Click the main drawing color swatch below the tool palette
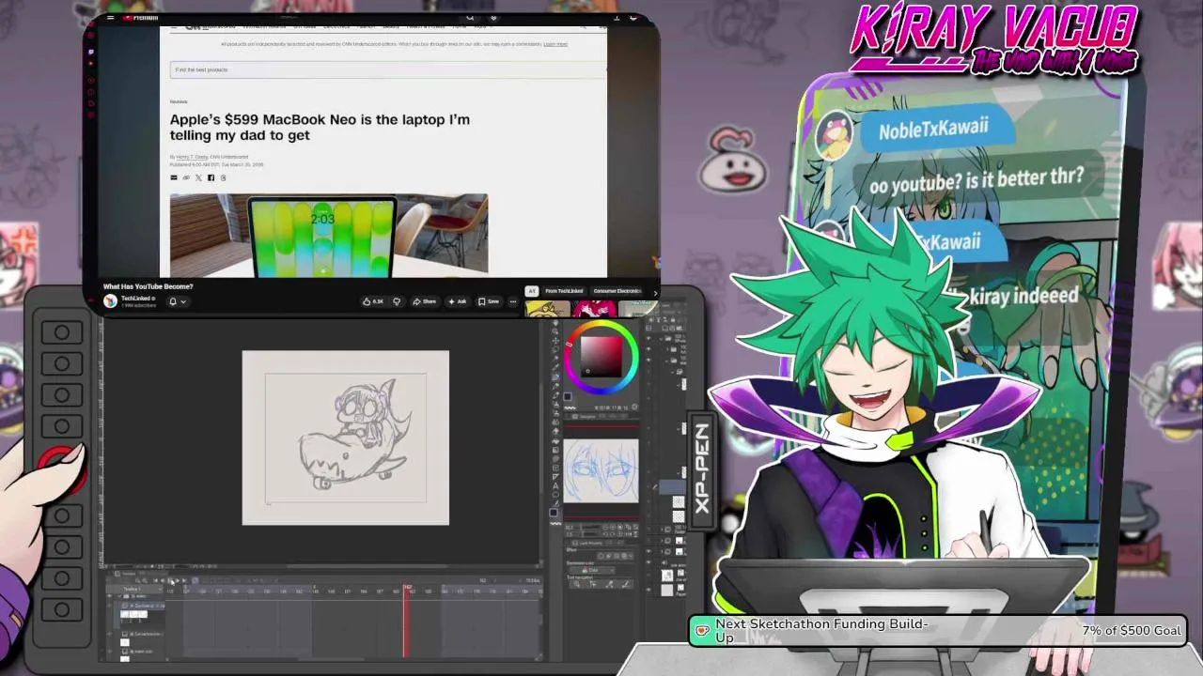Viewport: 1203px width, 676px height. click(x=554, y=512)
